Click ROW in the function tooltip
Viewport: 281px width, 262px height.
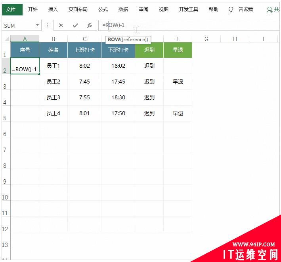pos(114,39)
